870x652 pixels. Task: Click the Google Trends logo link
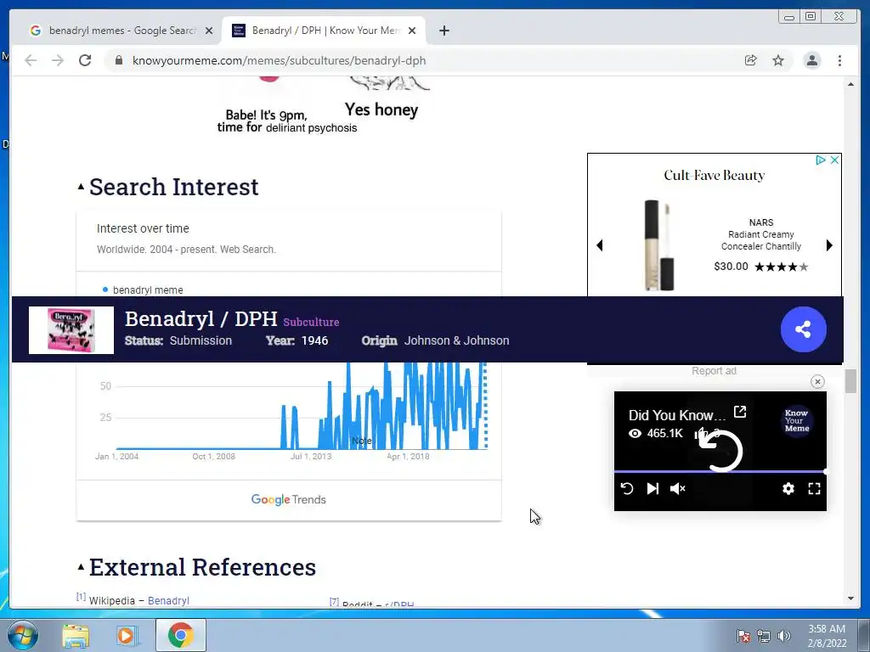coord(289,499)
